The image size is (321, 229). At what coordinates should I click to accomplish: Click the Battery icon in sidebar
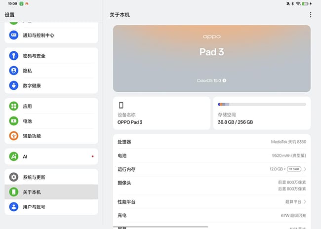point(14,121)
